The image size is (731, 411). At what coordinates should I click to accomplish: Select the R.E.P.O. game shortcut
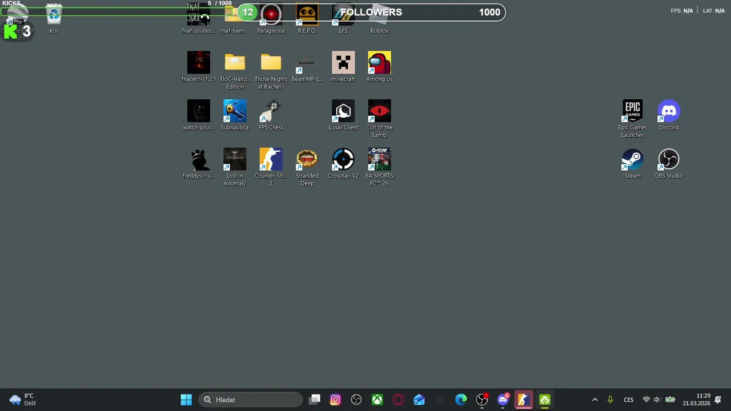point(307,18)
